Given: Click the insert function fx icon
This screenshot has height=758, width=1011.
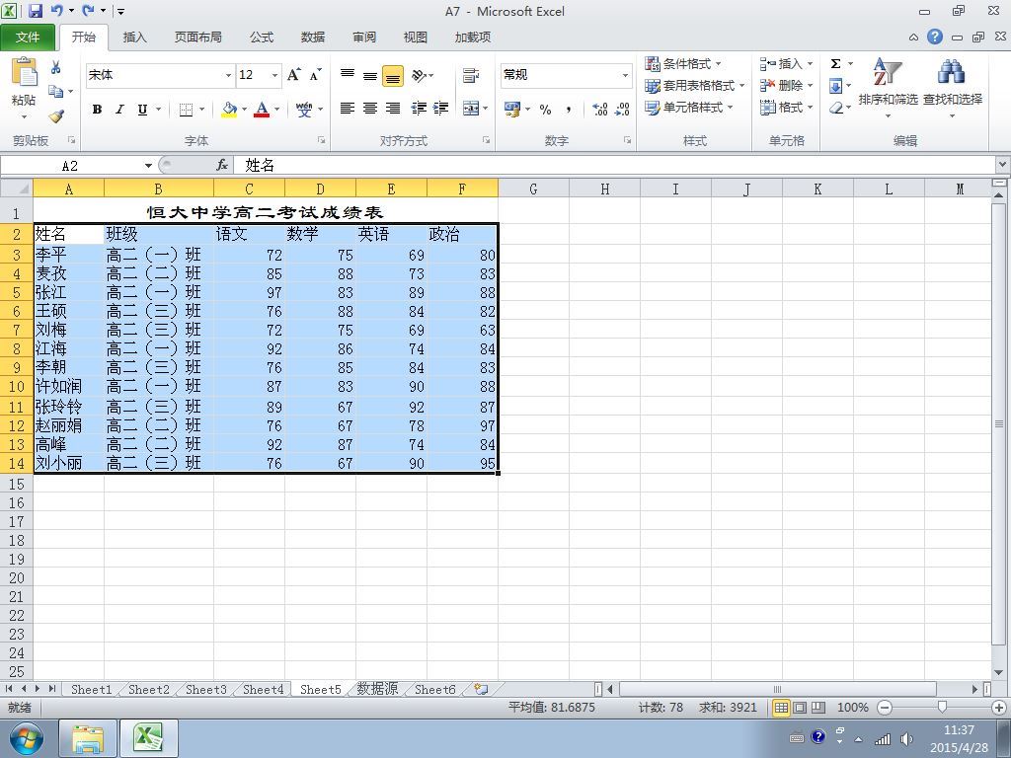Looking at the screenshot, I should 222,166.
